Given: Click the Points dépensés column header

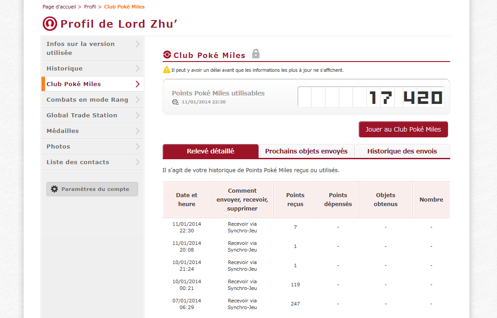Looking at the screenshot, I should click(338, 200).
